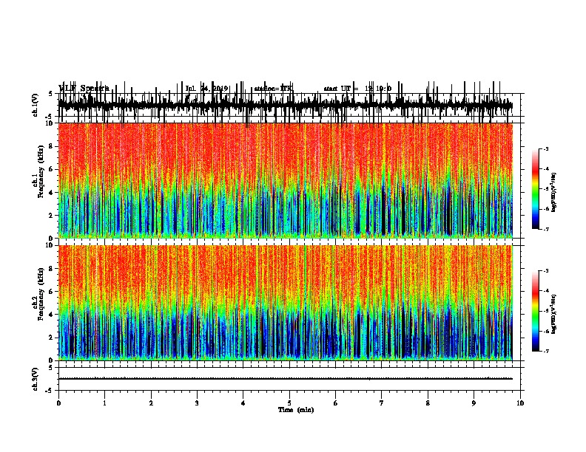Click the ch.1 "Frequency (kHz)" axis label

tap(41, 171)
